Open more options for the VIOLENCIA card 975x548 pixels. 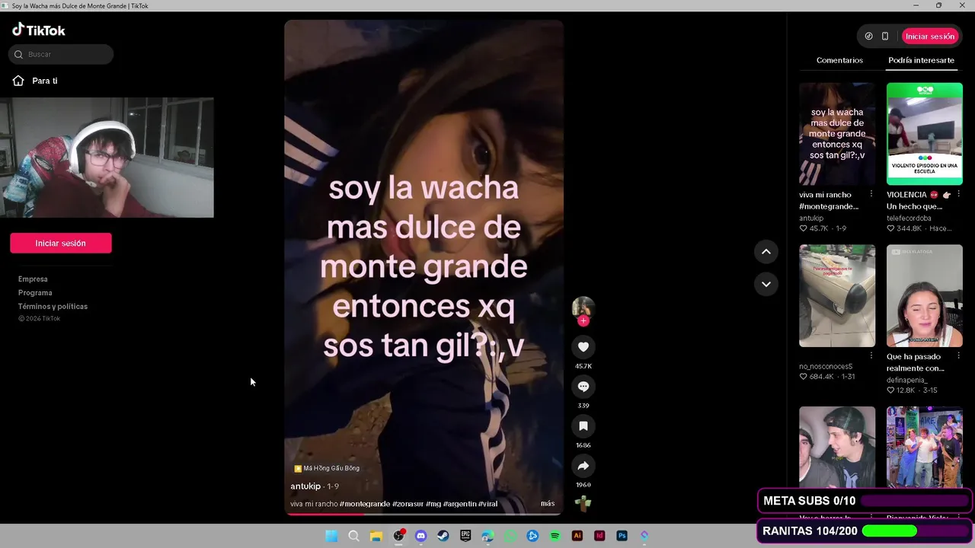(x=959, y=194)
